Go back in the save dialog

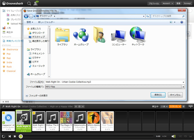[26, 16]
